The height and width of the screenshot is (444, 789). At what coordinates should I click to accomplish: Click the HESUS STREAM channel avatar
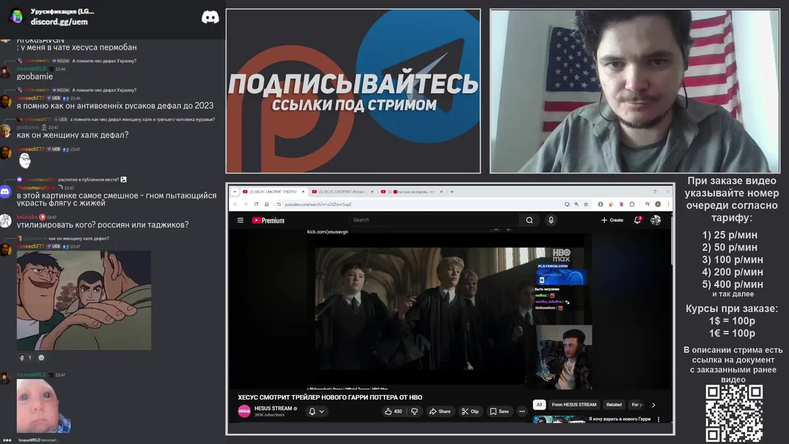point(244,411)
